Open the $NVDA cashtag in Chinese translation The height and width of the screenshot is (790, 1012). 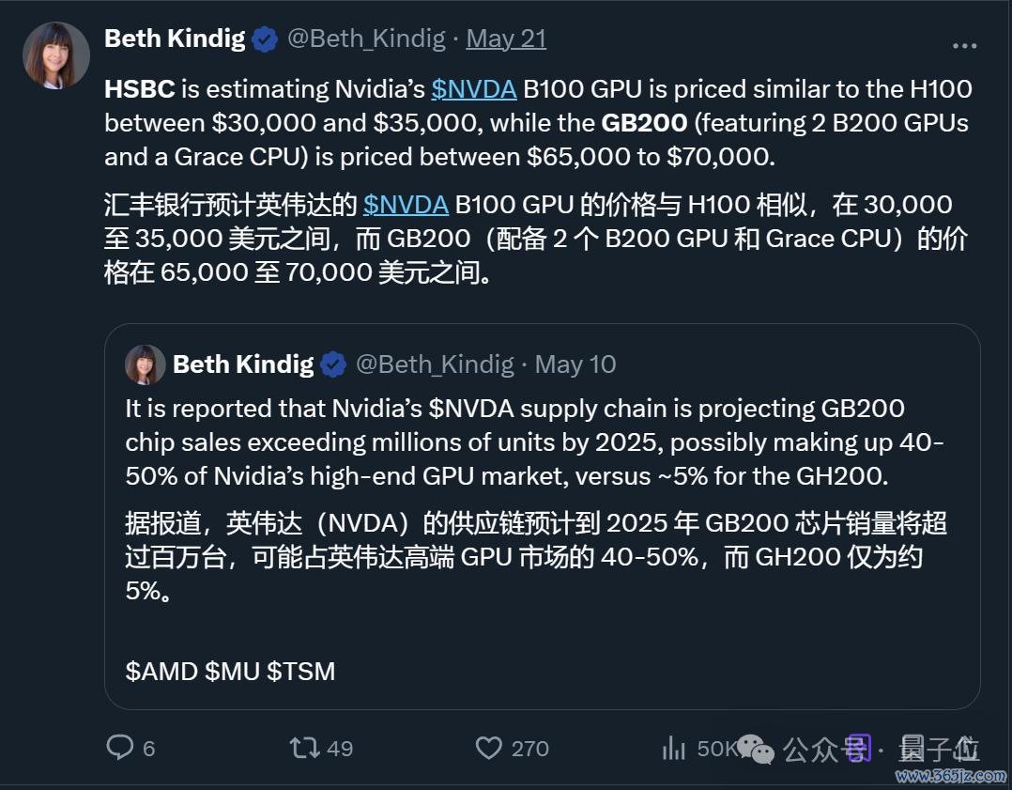tap(406, 205)
